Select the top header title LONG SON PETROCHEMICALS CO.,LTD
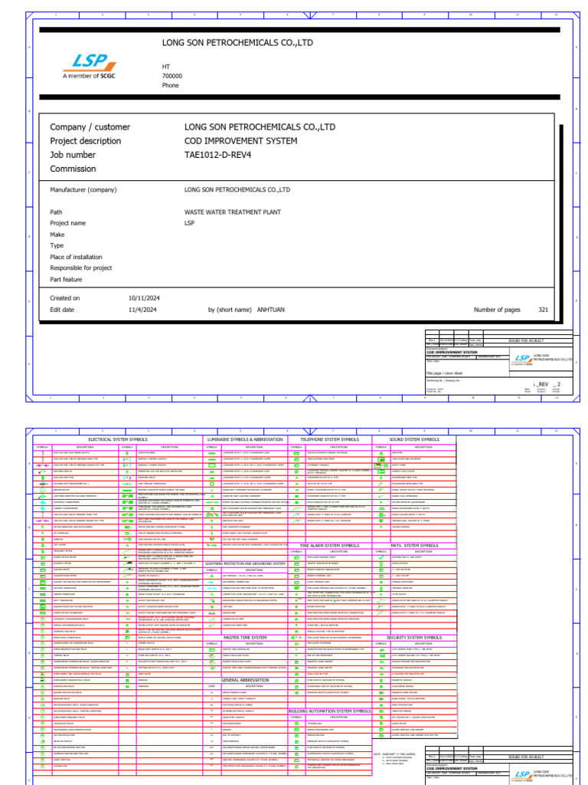Image resolution: width=588 pixels, height=785 pixels. pos(237,43)
